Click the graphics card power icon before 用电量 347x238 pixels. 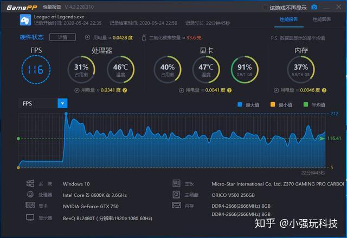point(182,90)
